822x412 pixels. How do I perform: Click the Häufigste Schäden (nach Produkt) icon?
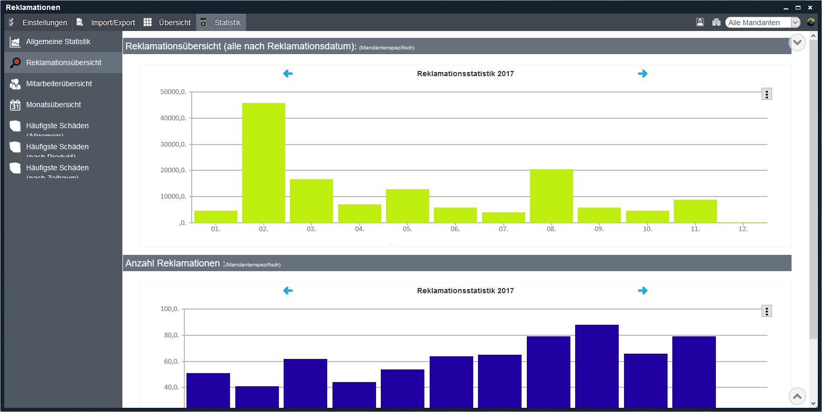pyautogui.click(x=15, y=147)
